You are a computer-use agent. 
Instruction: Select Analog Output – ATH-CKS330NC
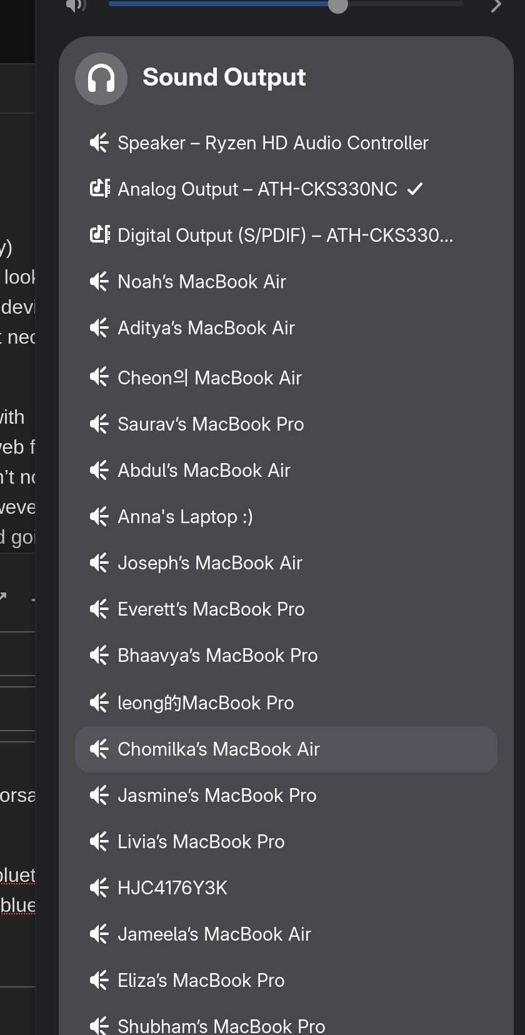coord(286,189)
